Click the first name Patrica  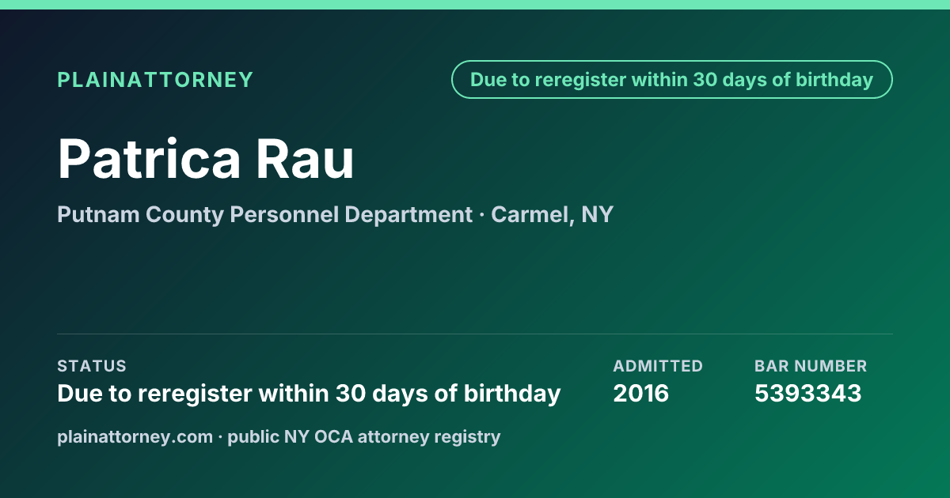click(x=149, y=159)
